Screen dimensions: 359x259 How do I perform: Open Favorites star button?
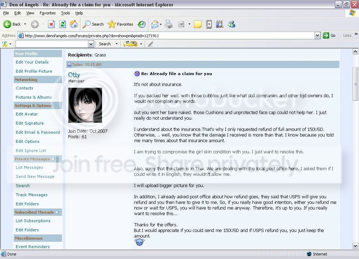[x=112, y=24]
